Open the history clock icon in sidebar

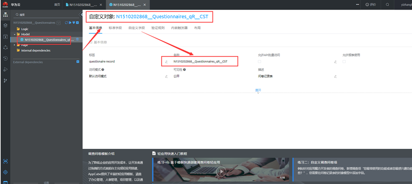click(x=5, y=58)
